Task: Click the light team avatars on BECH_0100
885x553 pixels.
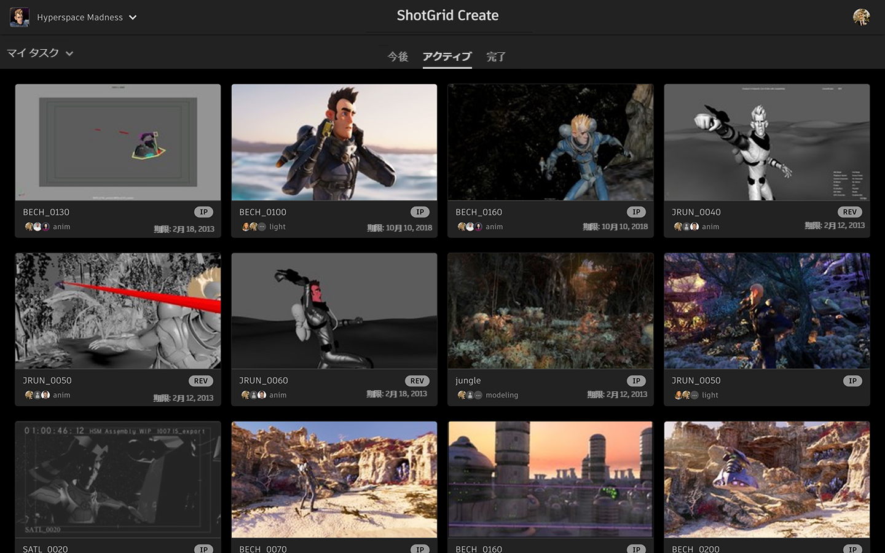Action: [254, 227]
